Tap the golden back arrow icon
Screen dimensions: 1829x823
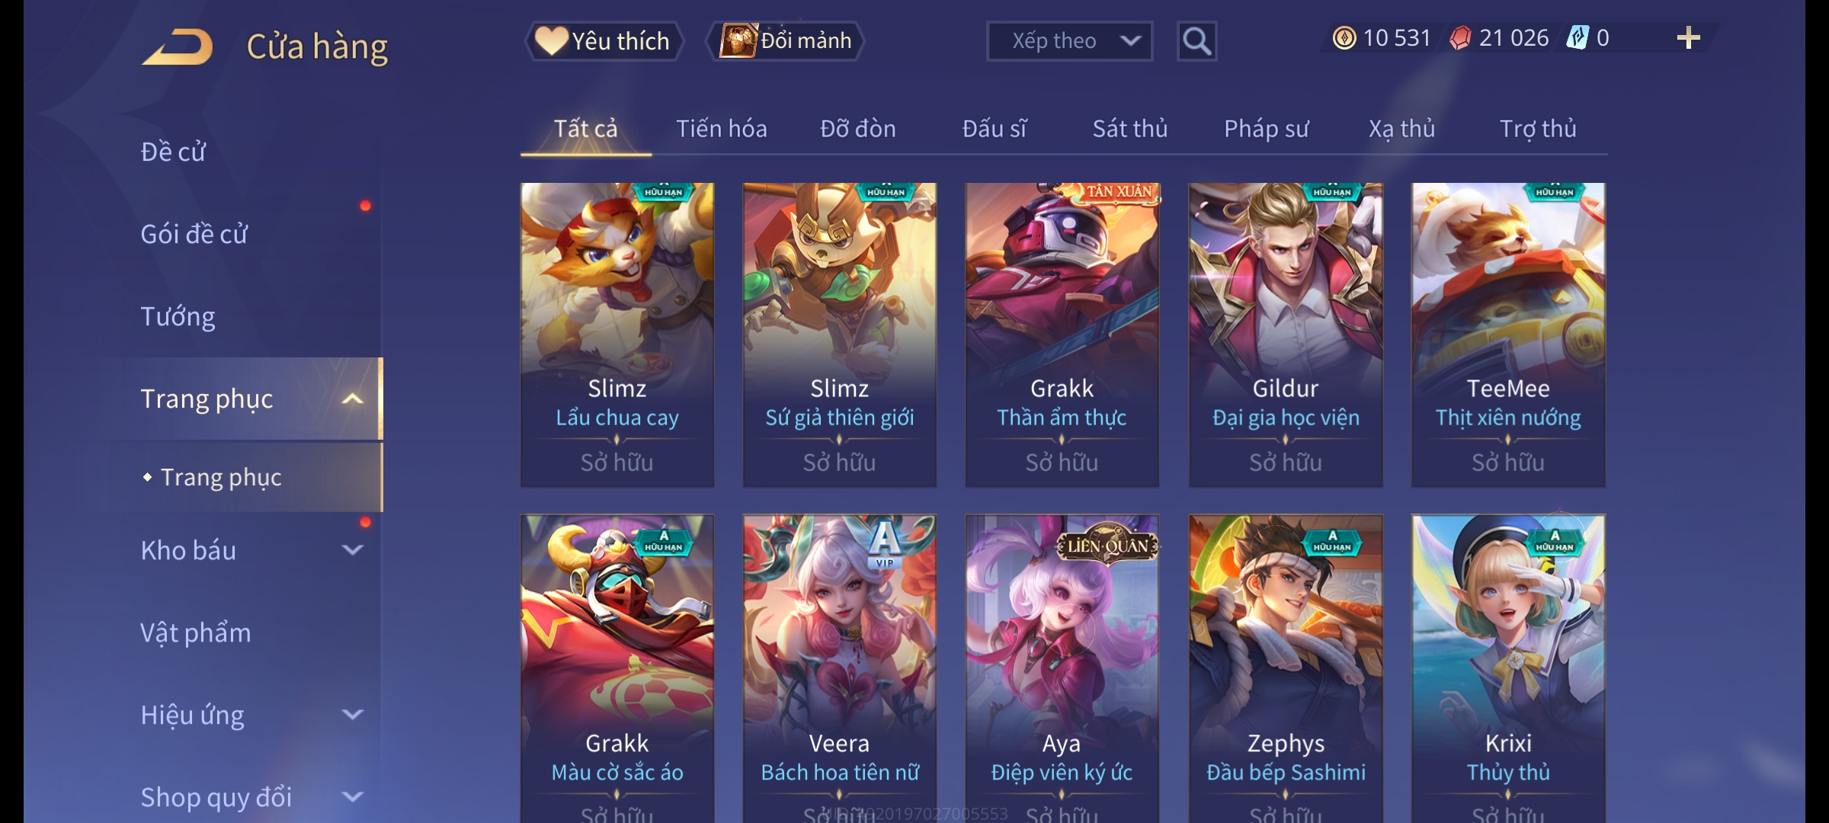coord(178,46)
